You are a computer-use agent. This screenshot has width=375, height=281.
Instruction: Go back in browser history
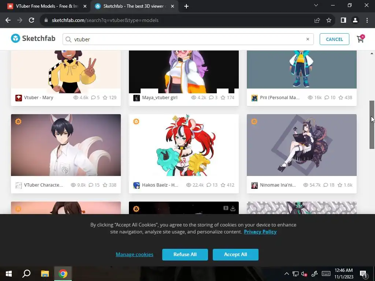coord(8,20)
